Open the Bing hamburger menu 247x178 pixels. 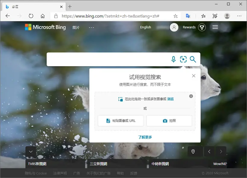point(215,27)
